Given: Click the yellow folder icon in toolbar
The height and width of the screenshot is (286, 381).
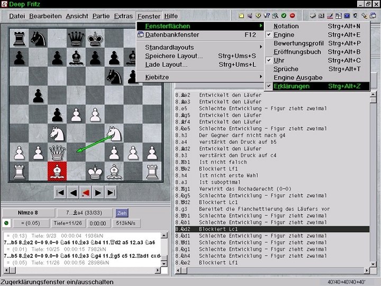Looking at the screenshot, I should [x=241, y=16].
